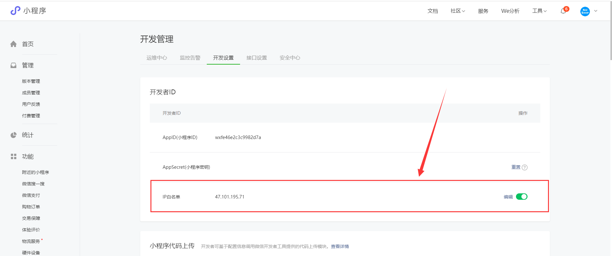Open 查看详情 link for code upload

click(x=340, y=246)
